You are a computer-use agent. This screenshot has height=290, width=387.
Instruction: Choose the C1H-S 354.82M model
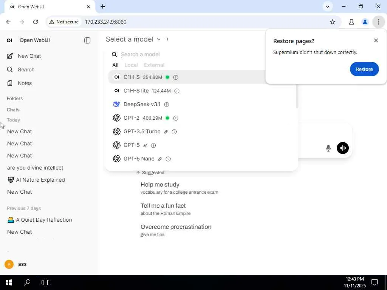(x=187, y=77)
